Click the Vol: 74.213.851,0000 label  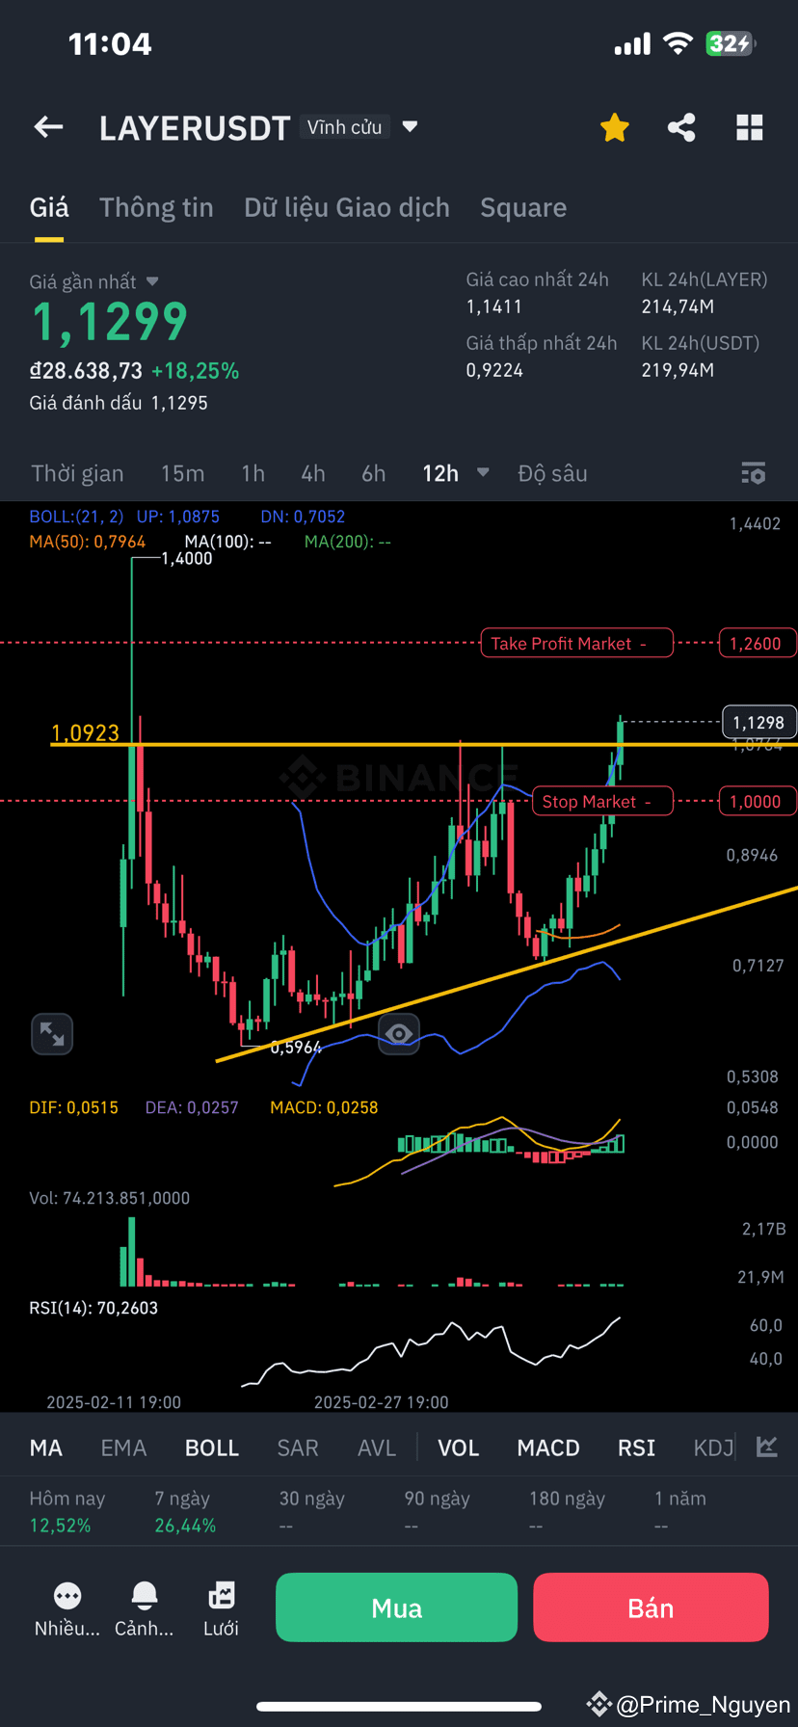point(110,1198)
